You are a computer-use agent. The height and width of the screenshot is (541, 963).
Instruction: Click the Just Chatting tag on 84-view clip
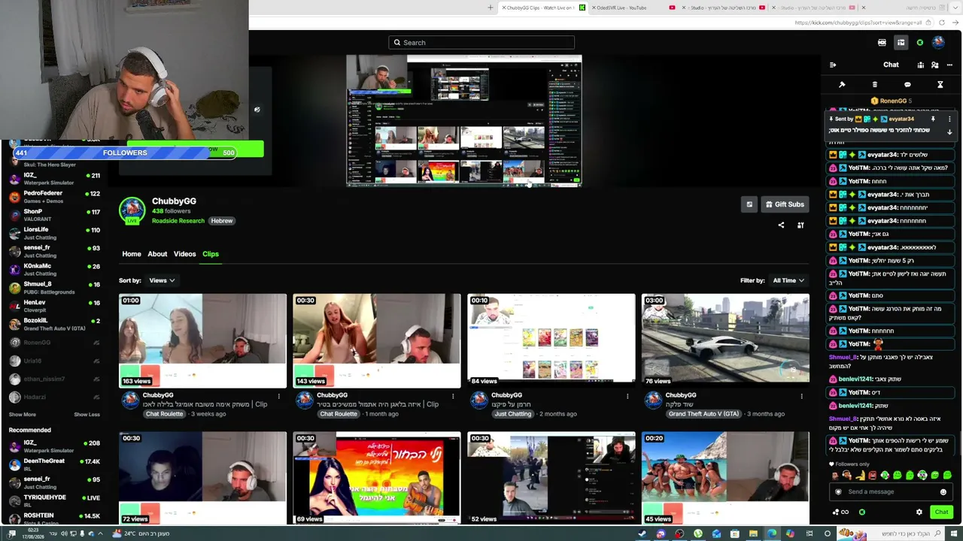513,414
